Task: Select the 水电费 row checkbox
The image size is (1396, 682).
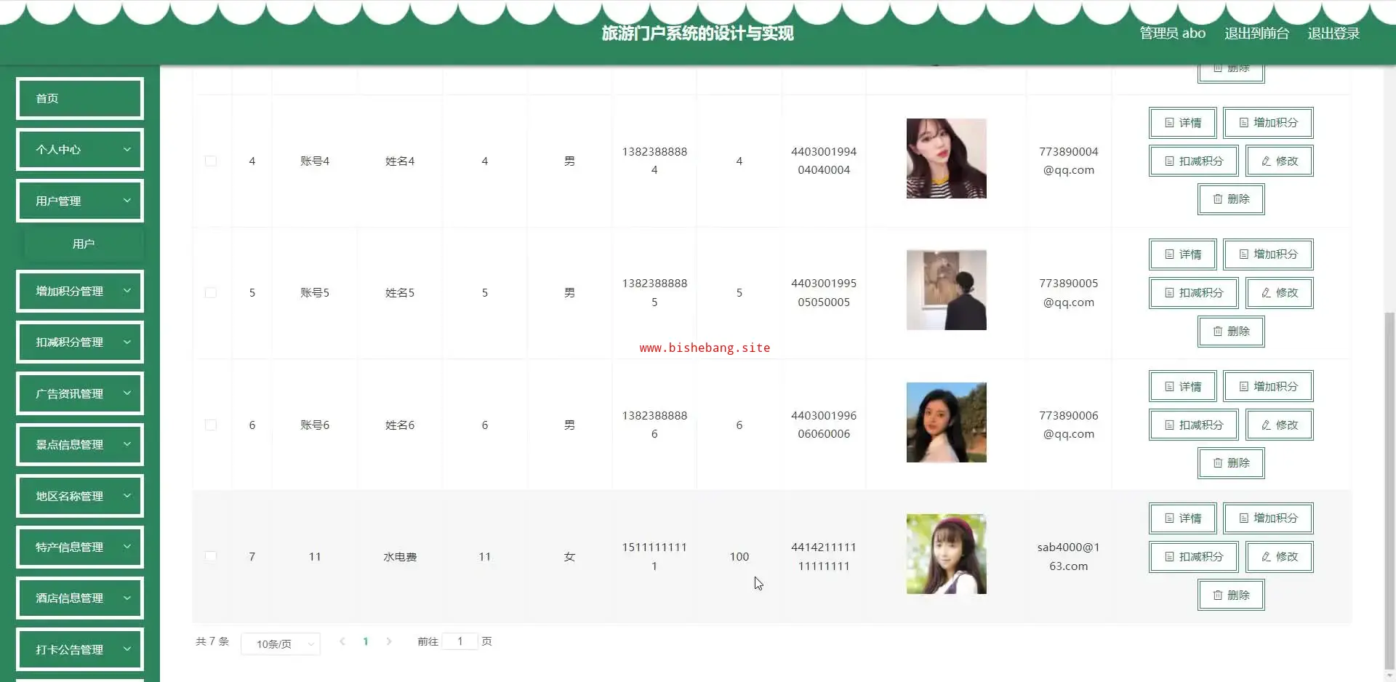Action: tap(211, 556)
